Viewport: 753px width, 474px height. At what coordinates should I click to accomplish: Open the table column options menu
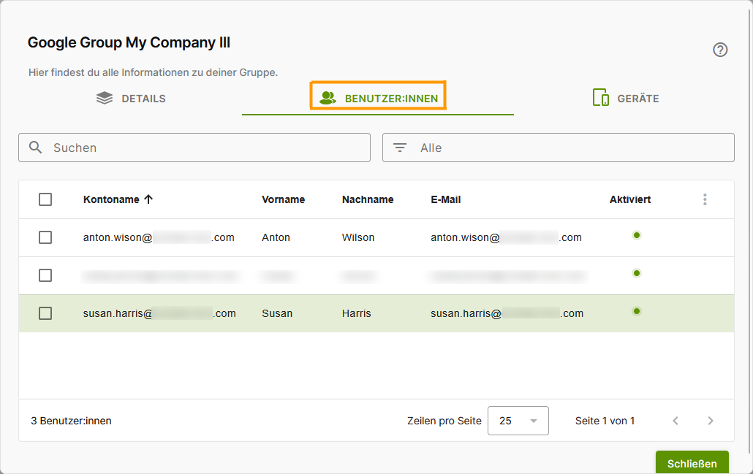(x=705, y=199)
